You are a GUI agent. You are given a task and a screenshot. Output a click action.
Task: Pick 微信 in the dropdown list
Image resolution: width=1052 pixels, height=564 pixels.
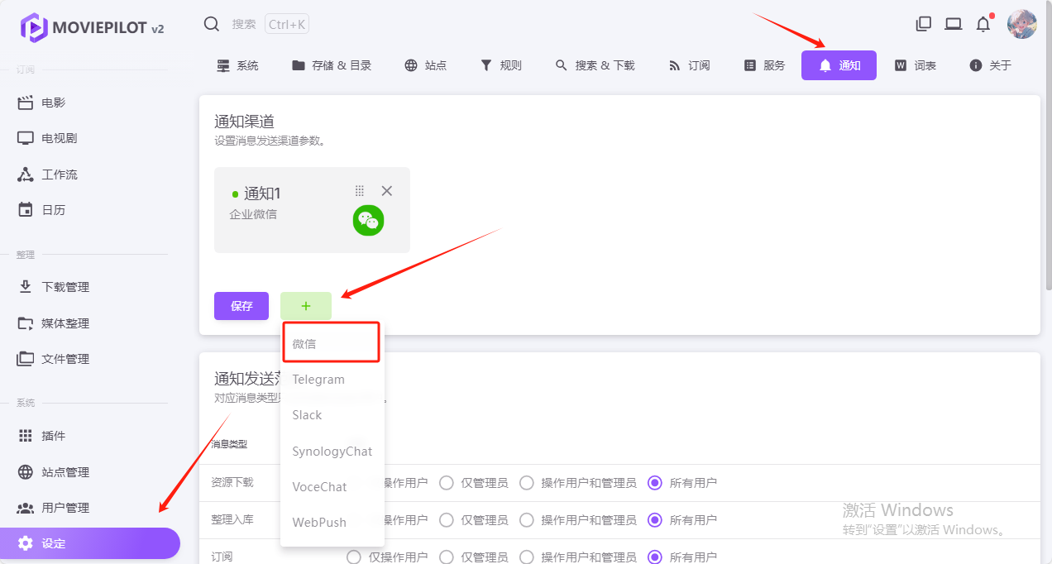click(304, 343)
